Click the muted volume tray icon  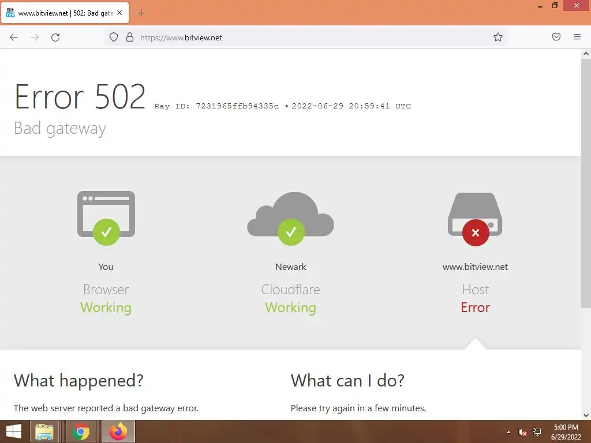click(x=522, y=432)
